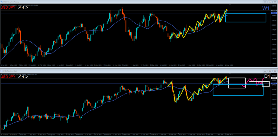Viewport: 278px width, 137px height.
Task: Click the chart shift triangle on daily chart
Action: (x=230, y=73)
